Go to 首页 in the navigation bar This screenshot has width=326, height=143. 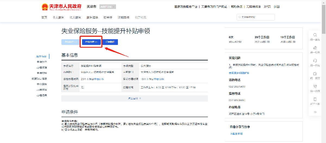click(44, 17)
